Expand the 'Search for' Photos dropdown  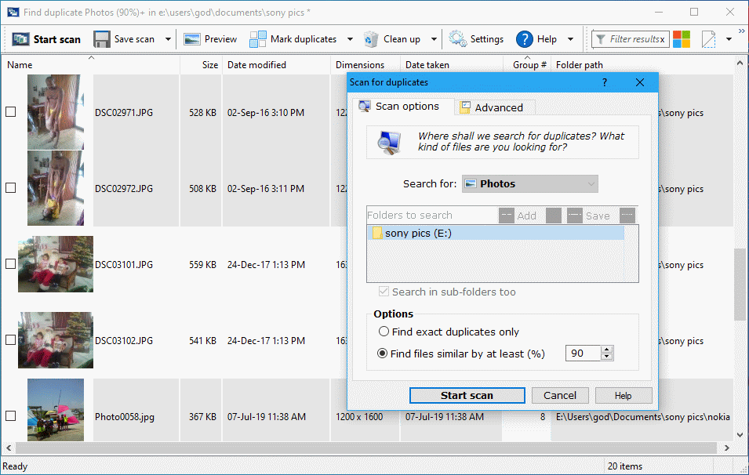point(529,183)
